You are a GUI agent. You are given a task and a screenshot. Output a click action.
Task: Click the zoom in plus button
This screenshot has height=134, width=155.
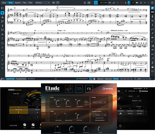(x=150, y=79)
